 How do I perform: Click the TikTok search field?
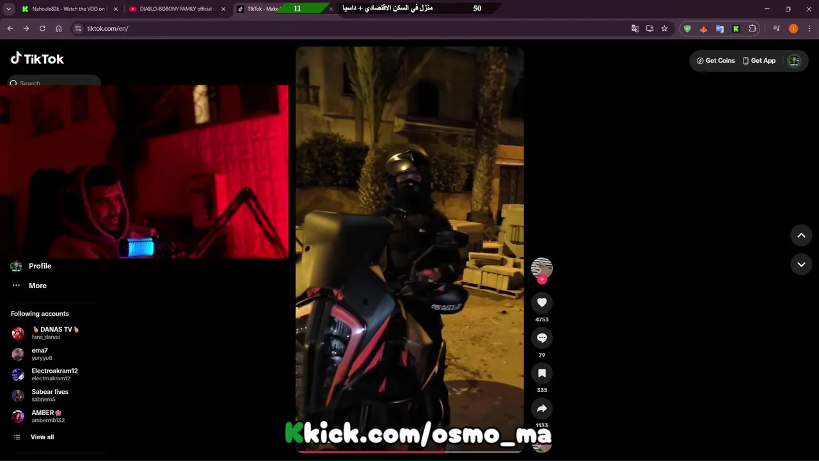coord(54,83)
